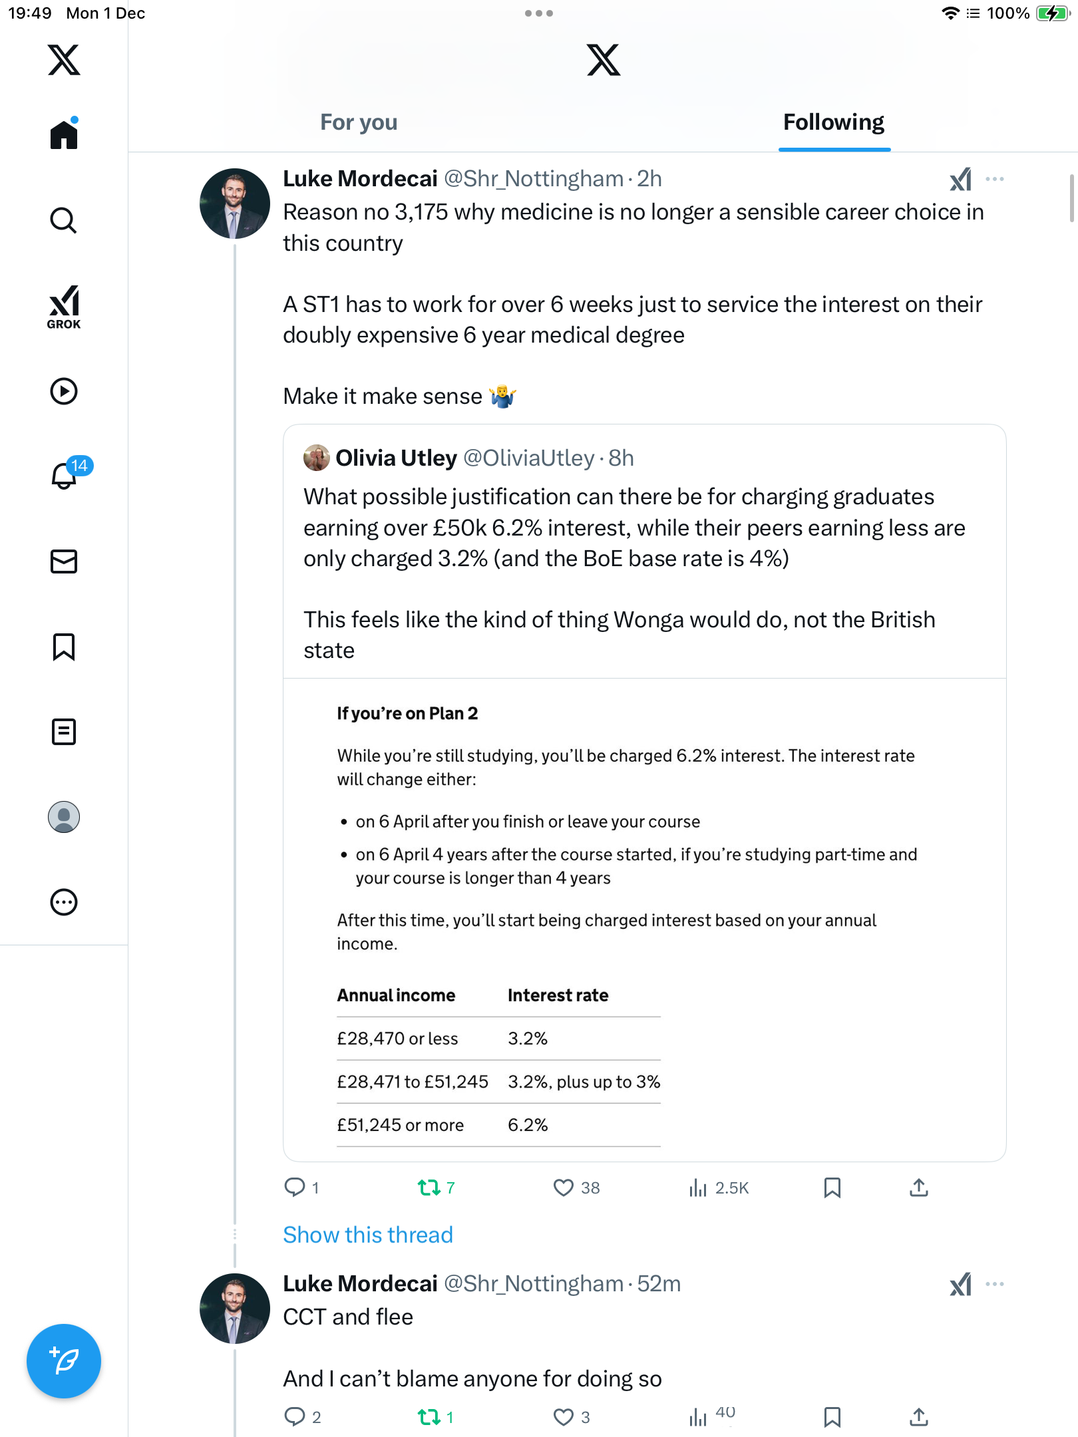The height and width of the screenshot is (1437, 1078).
Task: Repost the post with 7 reposts
Action: (x=429, y=1188)
